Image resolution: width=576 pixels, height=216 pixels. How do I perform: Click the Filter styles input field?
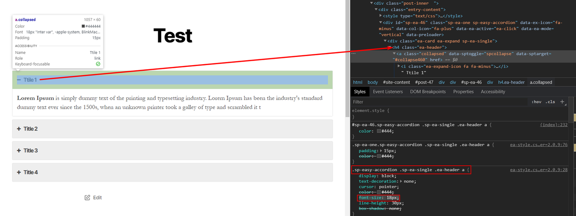coord(439,102)
